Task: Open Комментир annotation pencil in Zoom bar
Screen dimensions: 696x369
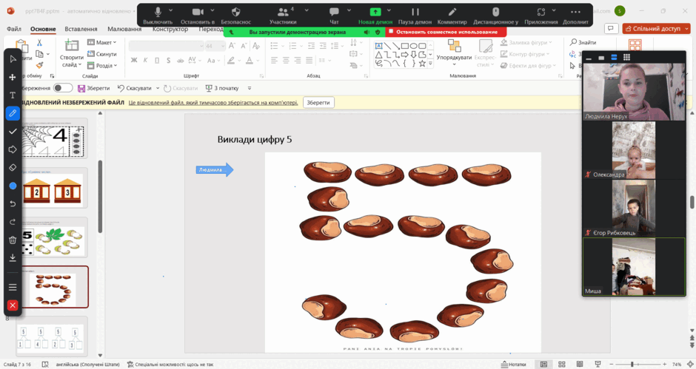Action: pos(452,16)
